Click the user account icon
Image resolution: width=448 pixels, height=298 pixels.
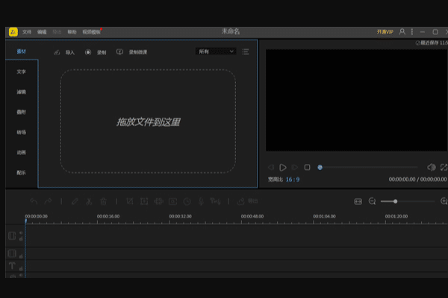402,32
